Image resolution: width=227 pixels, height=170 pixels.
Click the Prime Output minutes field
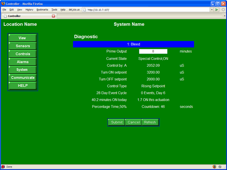click(x=153, y=51)
